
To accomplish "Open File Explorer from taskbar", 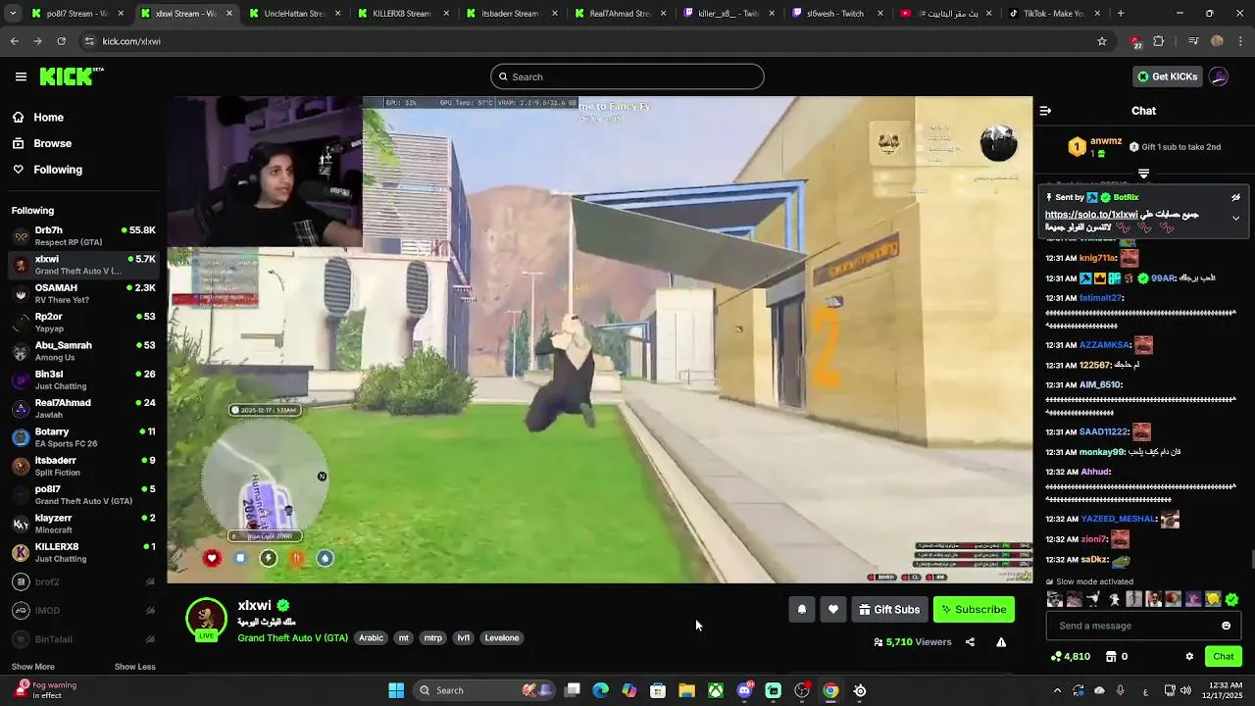I will pos(686,690).
